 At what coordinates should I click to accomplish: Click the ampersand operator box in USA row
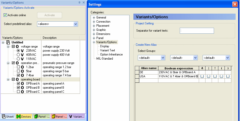(202, 77)
